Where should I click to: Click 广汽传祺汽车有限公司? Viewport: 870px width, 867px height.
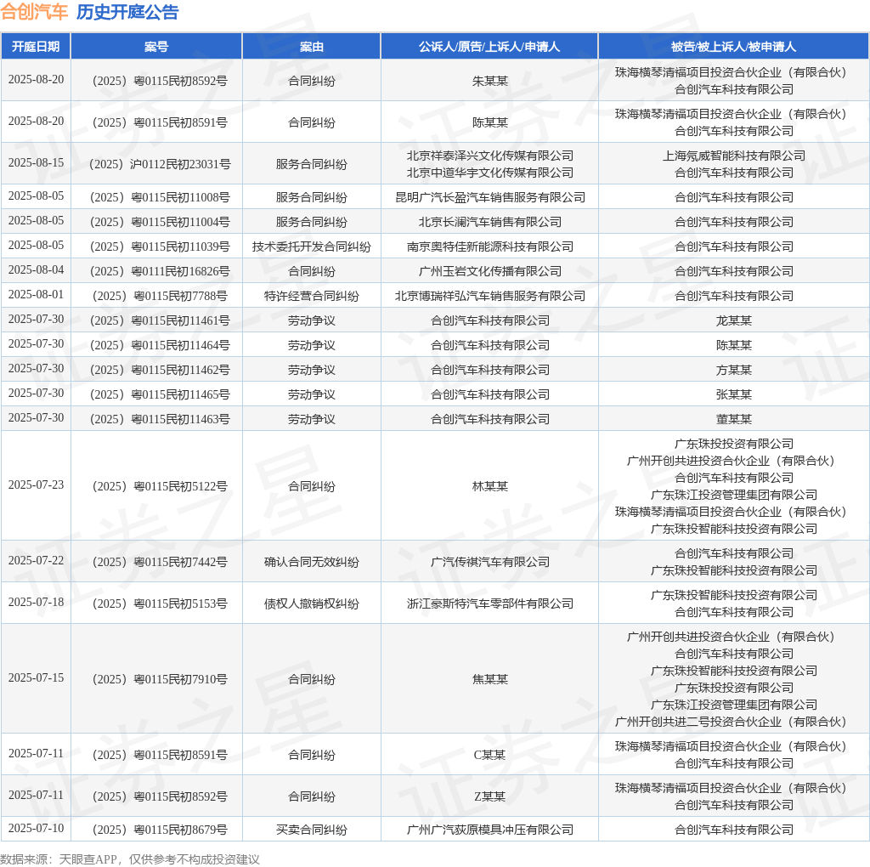click(x=490, y=562)
